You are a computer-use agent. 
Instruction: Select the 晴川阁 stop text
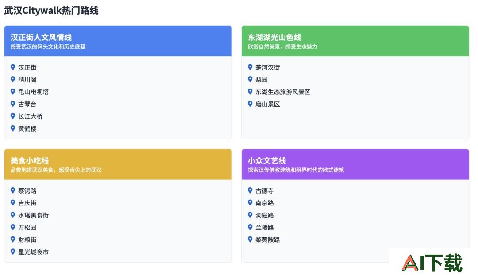click(27, 80)
